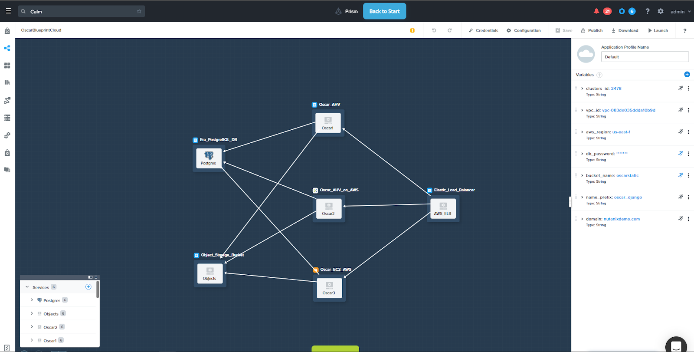
Task: Select the Objects service node
Action: click(210, 273)
